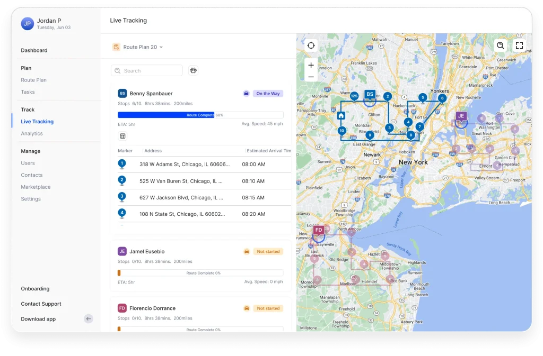The height and width of the screenshot is (356, 543).
Task: Select stop marker 3 on the map
Action: pyautogui.click(x=390, y=128)
